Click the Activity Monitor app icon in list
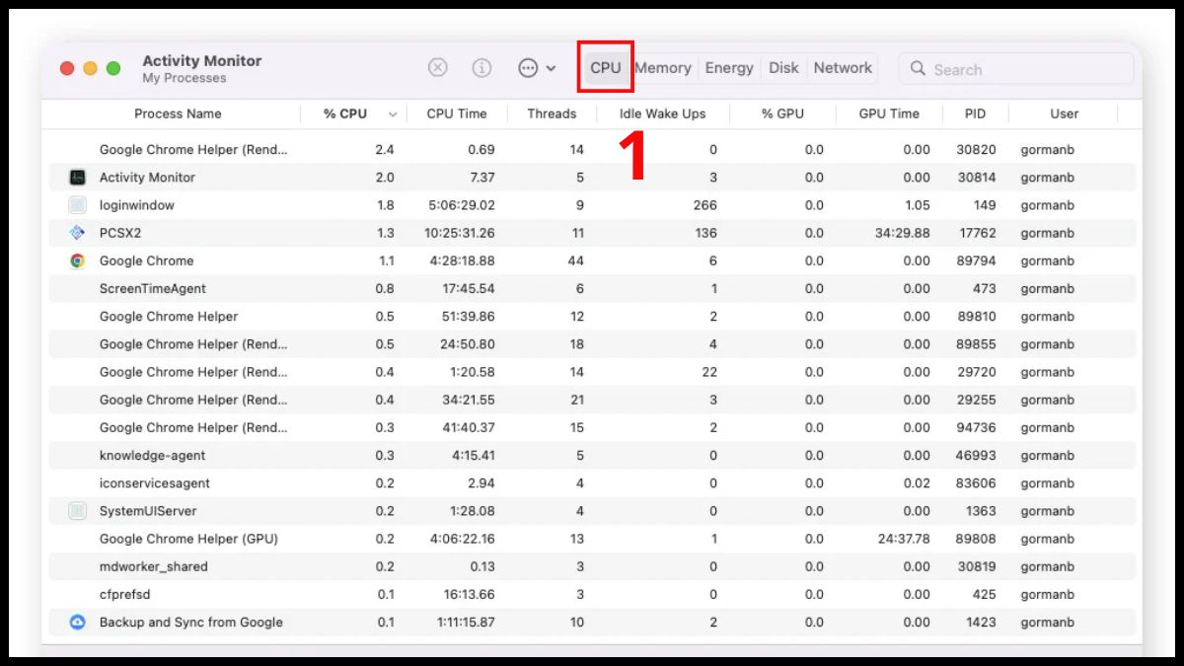Image resolution: width=1184 pixels, height=666 pixels. (78, 178)
